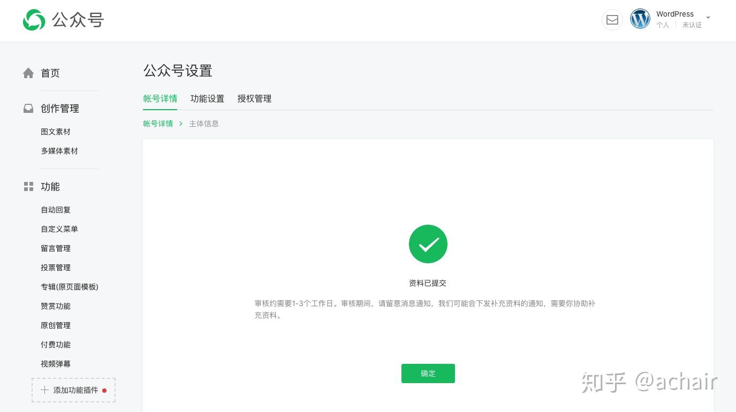Open 付费功能 in the sidebar
This screenshot has width=736, height=412.
coord(56,345)
